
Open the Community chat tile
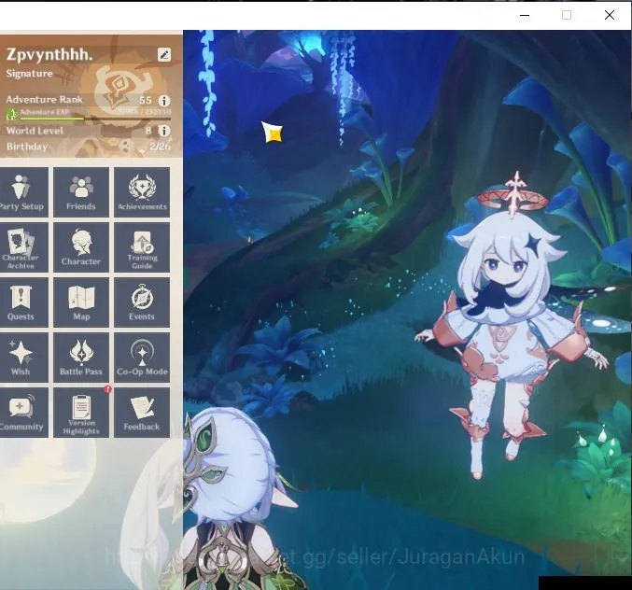[23, 413]
